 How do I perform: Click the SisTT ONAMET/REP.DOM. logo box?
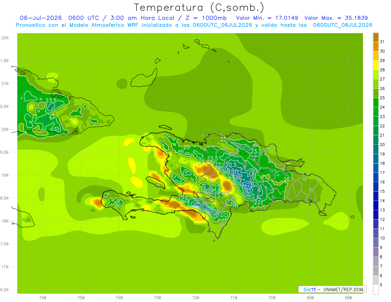(x=332, y=289)
